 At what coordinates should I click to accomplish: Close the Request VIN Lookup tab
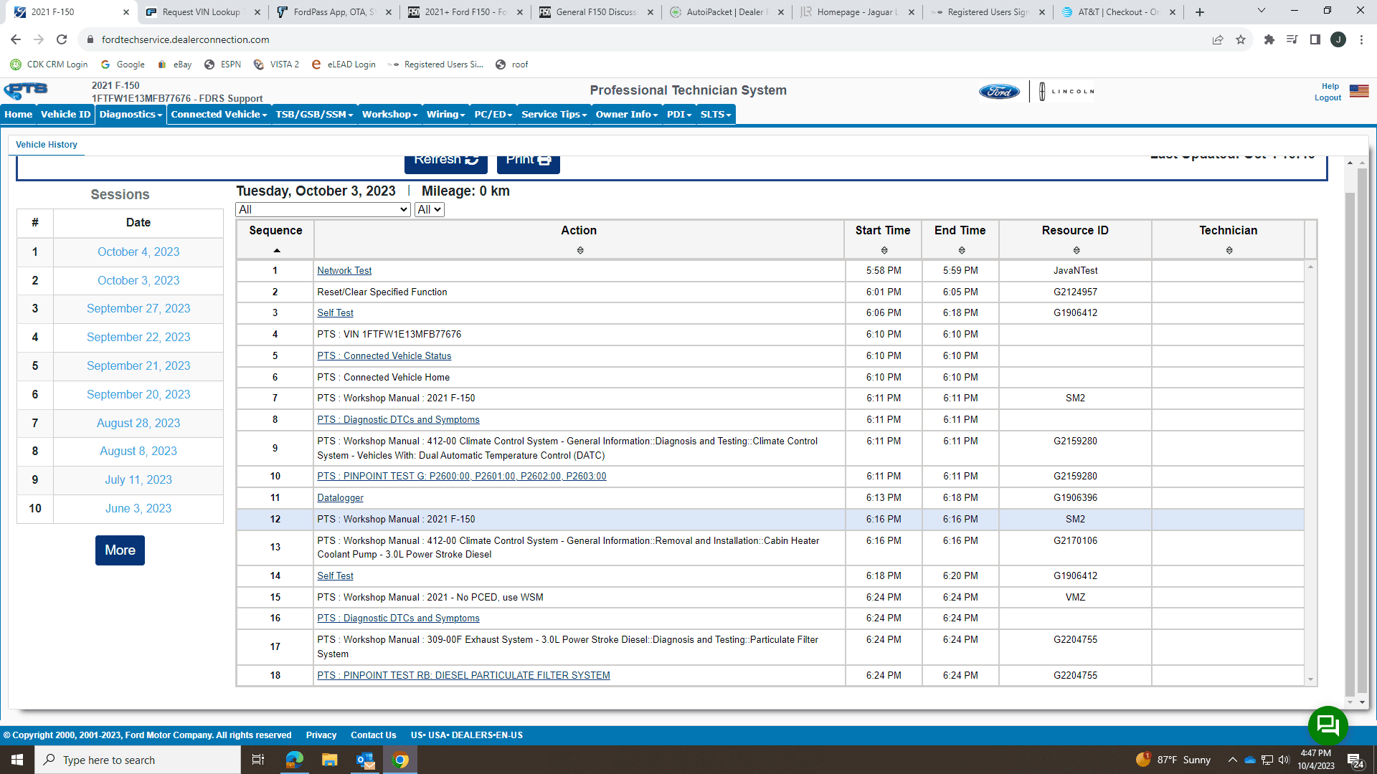[257, 12]
